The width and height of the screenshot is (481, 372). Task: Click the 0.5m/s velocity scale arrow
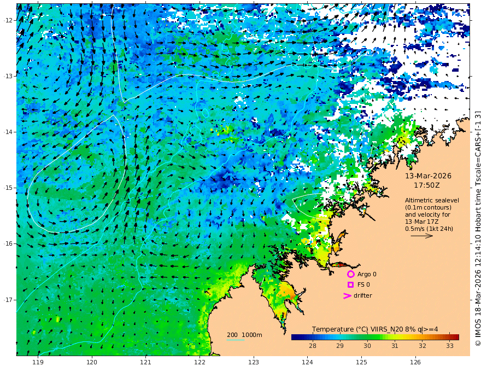[x=422, y=236]
